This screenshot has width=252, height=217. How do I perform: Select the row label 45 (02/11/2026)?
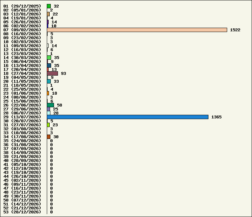click(x=22, y=180)
